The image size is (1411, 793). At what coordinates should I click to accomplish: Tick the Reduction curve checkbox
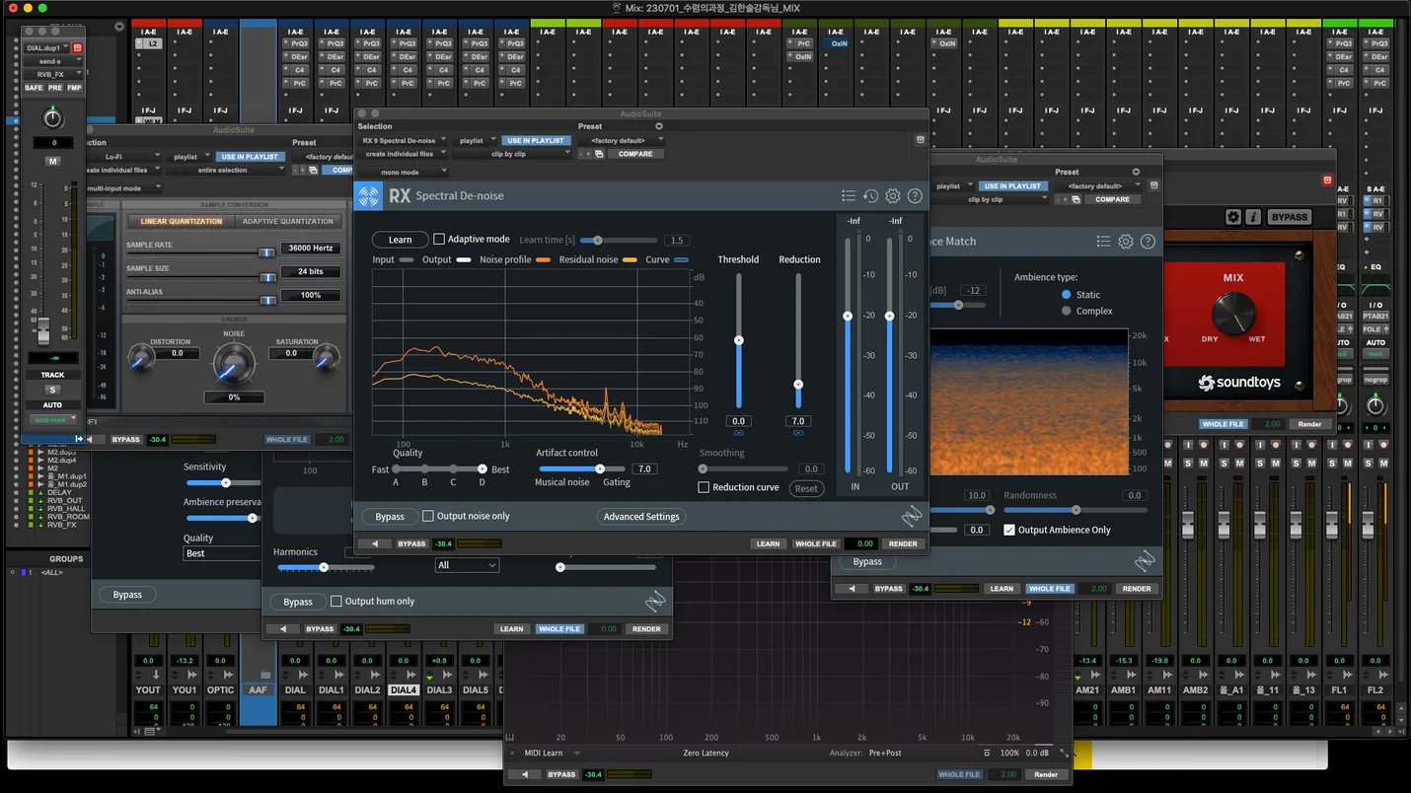pos(704,487)
